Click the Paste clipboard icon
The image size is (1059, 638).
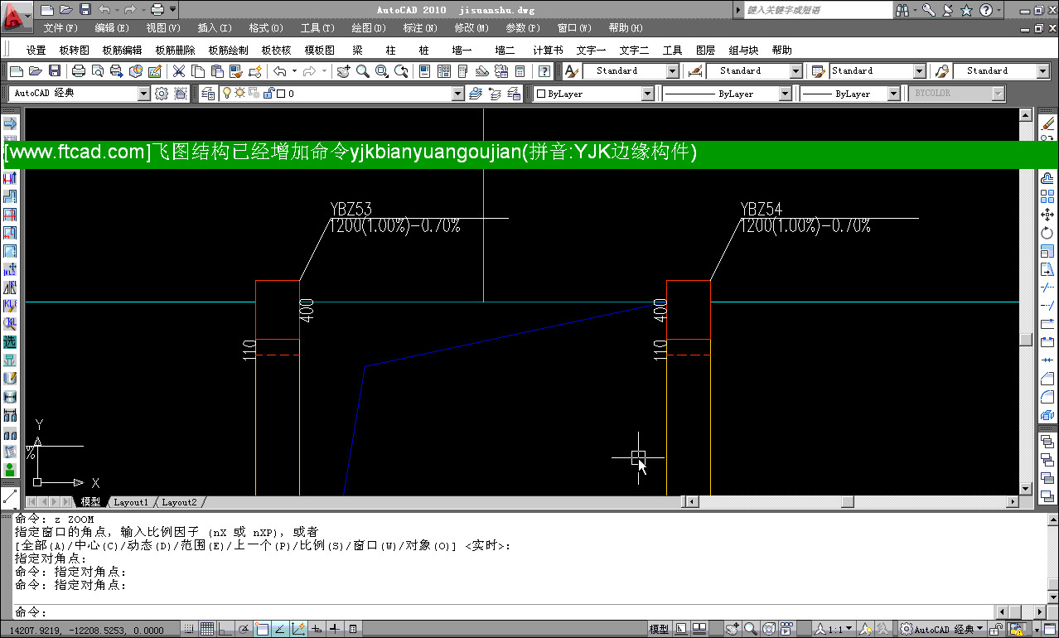(217, 71)
